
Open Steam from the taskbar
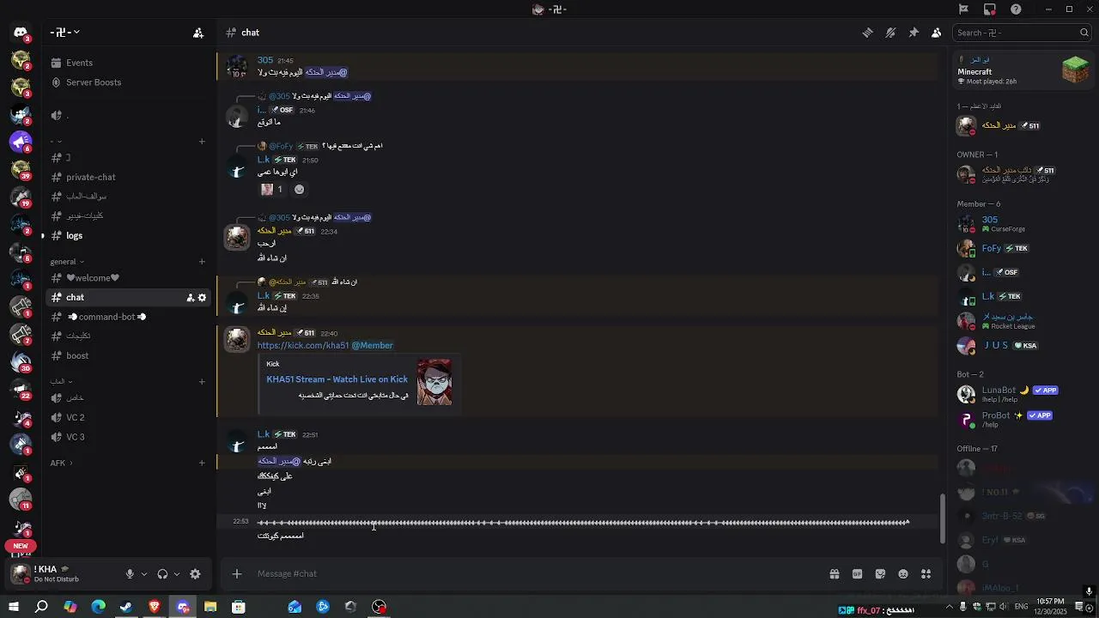click(x=126, y=607)
